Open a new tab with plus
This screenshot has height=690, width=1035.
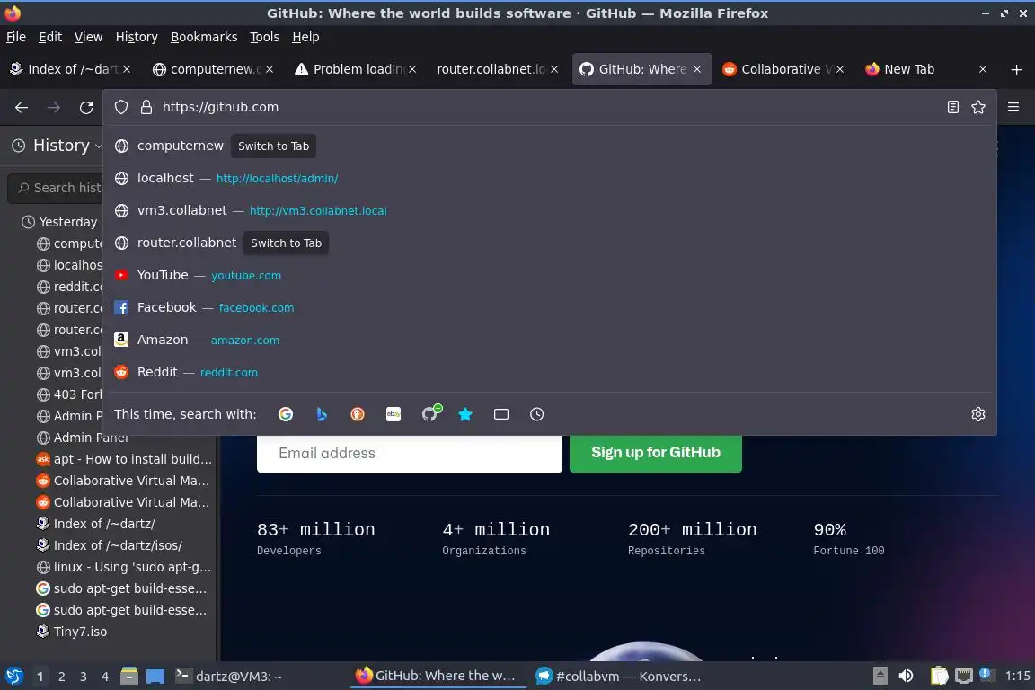coord(1016,69)
